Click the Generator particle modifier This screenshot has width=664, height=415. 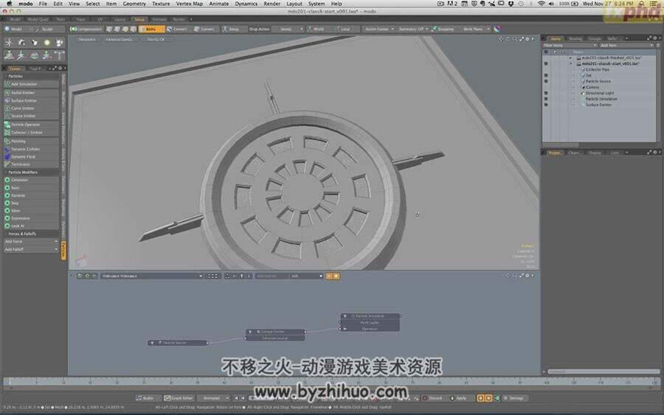[x=31, y=180]
